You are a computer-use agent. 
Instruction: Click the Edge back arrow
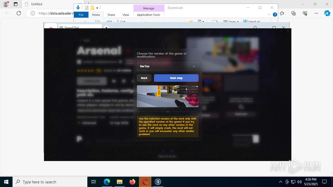[7, 13]
